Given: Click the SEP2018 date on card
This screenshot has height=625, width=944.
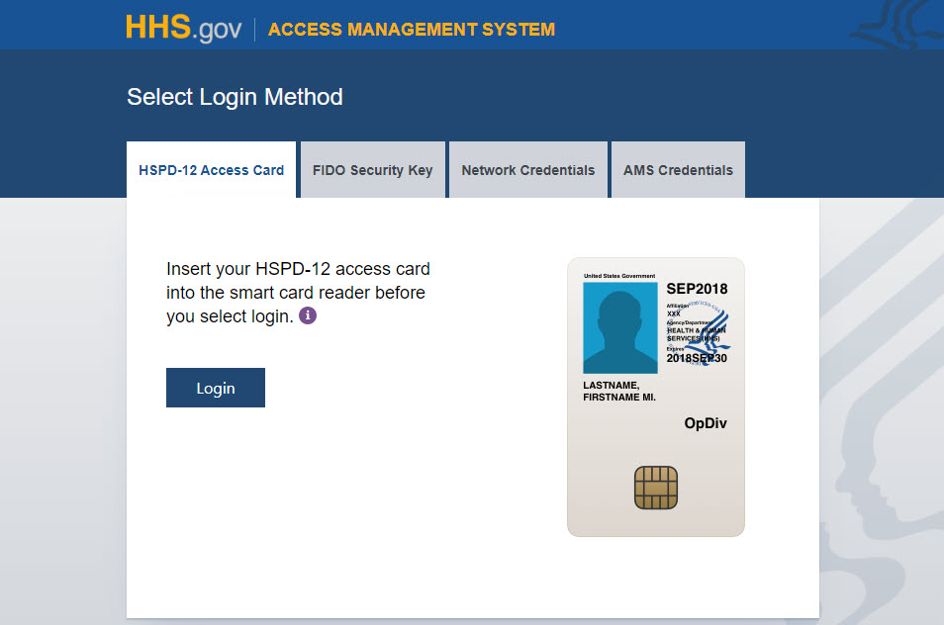Looking at the screenshot, I should point(697,289).
